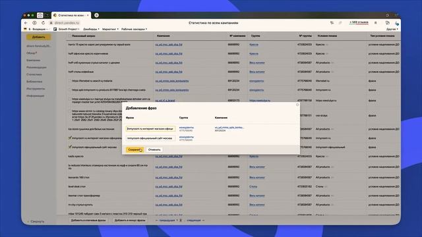Viewport: 422px width, 237px height.
Task: Open Статистика in the left sidebar
Action: click(34, 74)
